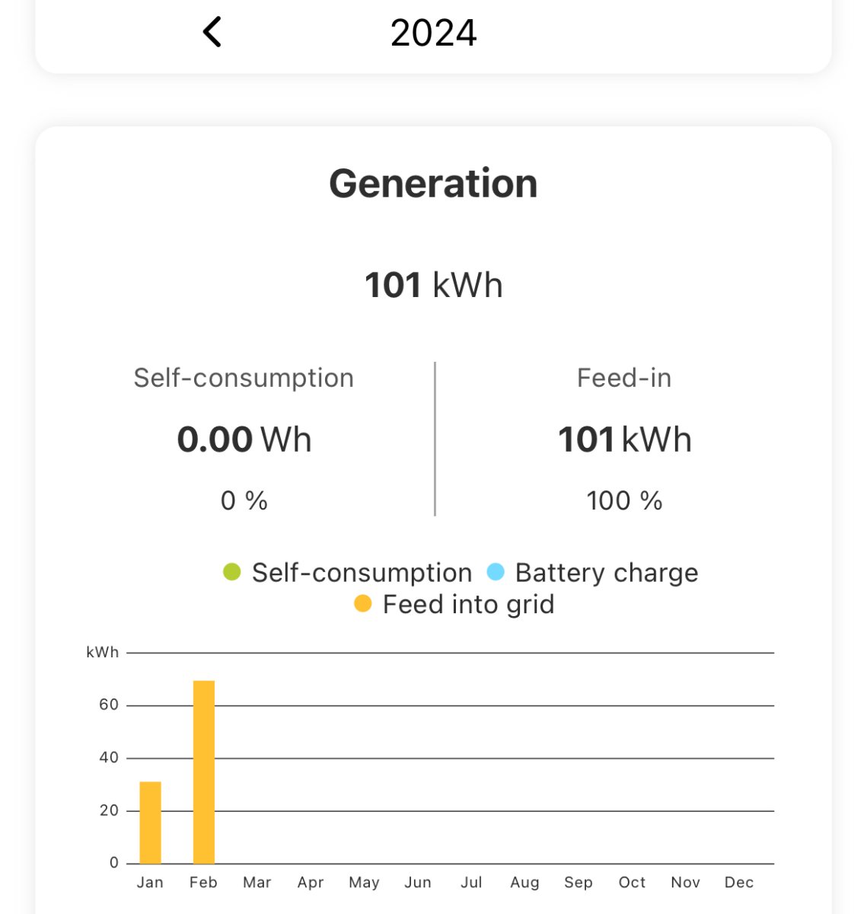Select the February bar in chart
Image resolution: width=867 pixels, height=914 pixels.
(x=204, y=772)
